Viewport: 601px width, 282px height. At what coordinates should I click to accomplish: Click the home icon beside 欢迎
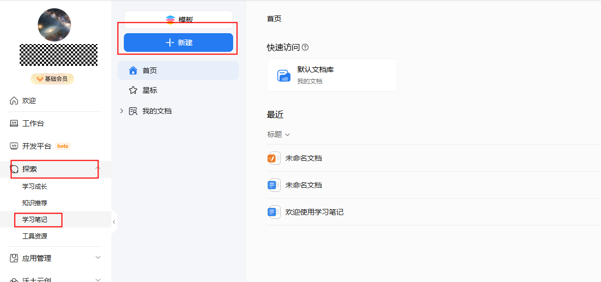tap(14, 101)
